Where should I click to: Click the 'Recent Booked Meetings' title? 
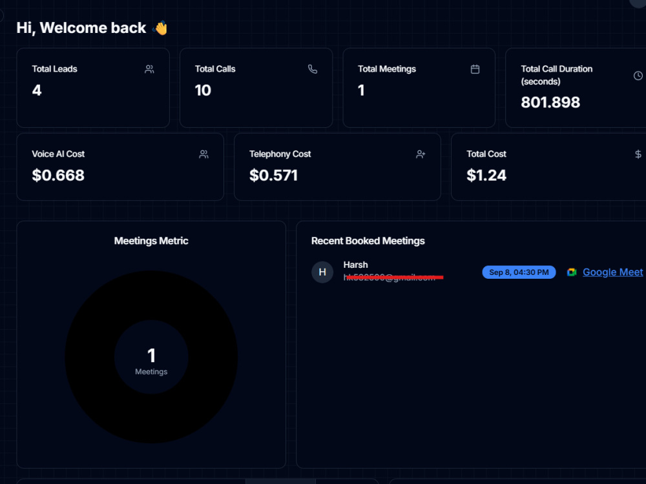click(368, 241)
